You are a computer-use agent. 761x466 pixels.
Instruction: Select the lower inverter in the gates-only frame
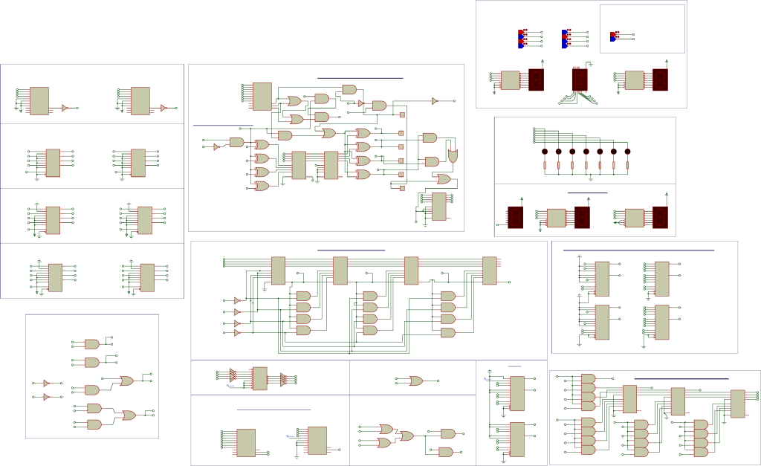(46, 398)
